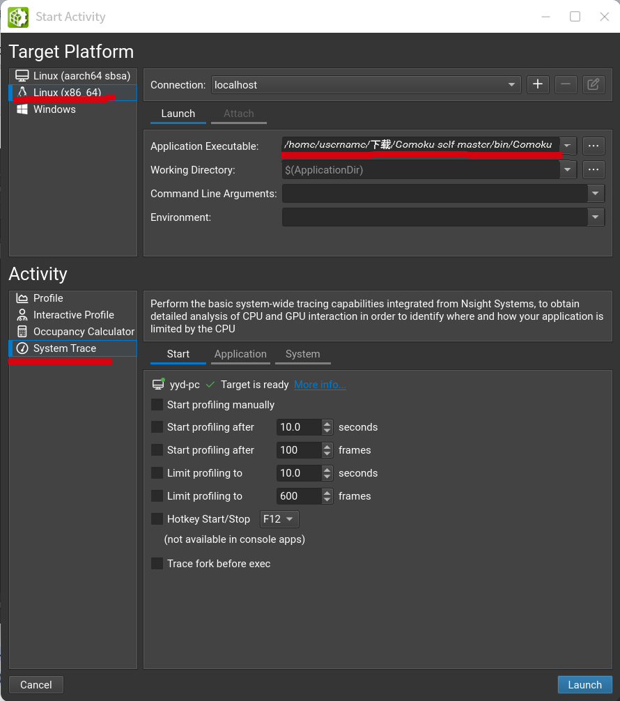Click the edit connection pencil icon

tap(593, 84)
